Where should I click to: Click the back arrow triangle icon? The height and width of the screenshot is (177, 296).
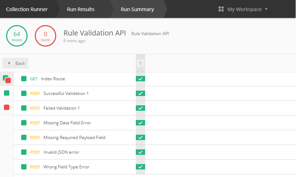[x=9, y=63]
